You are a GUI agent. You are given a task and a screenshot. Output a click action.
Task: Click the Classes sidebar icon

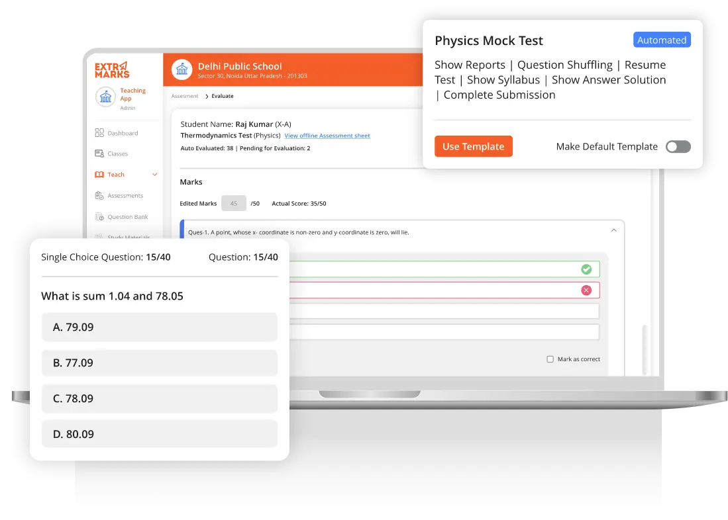point(99,153)
